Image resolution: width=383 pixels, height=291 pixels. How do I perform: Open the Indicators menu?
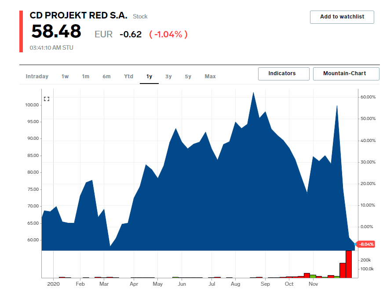point(284,74)
